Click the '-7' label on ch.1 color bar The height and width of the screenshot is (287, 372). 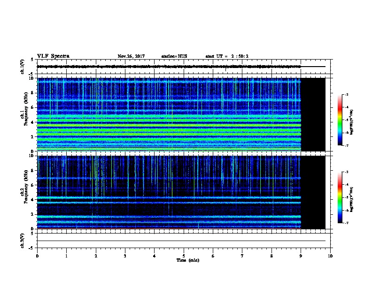click(x=346, y=145)
